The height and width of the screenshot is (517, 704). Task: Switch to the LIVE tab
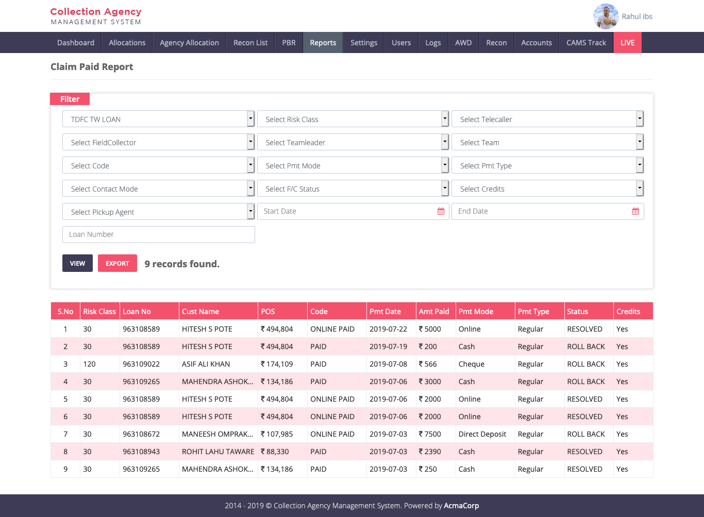627,43
